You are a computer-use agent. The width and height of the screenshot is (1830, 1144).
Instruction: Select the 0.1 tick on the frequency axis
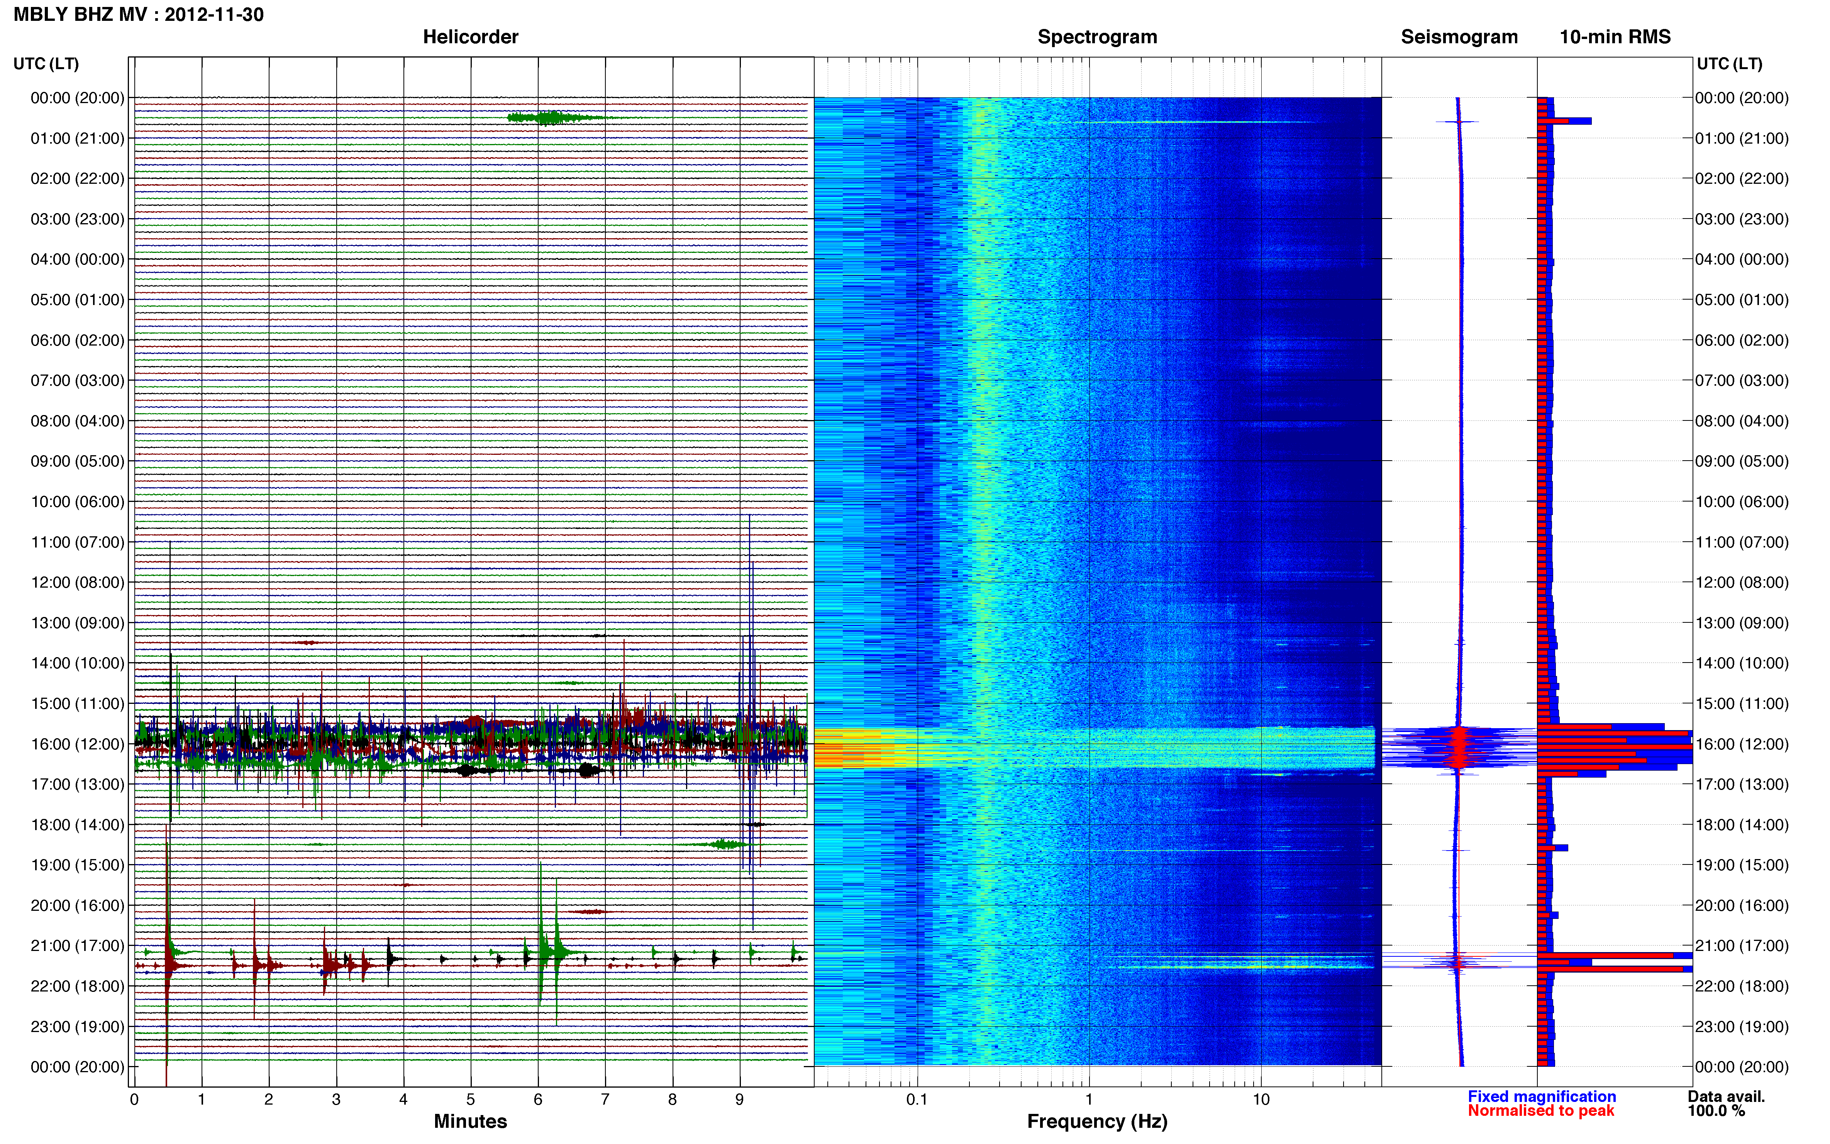[x=917, y=1099]
